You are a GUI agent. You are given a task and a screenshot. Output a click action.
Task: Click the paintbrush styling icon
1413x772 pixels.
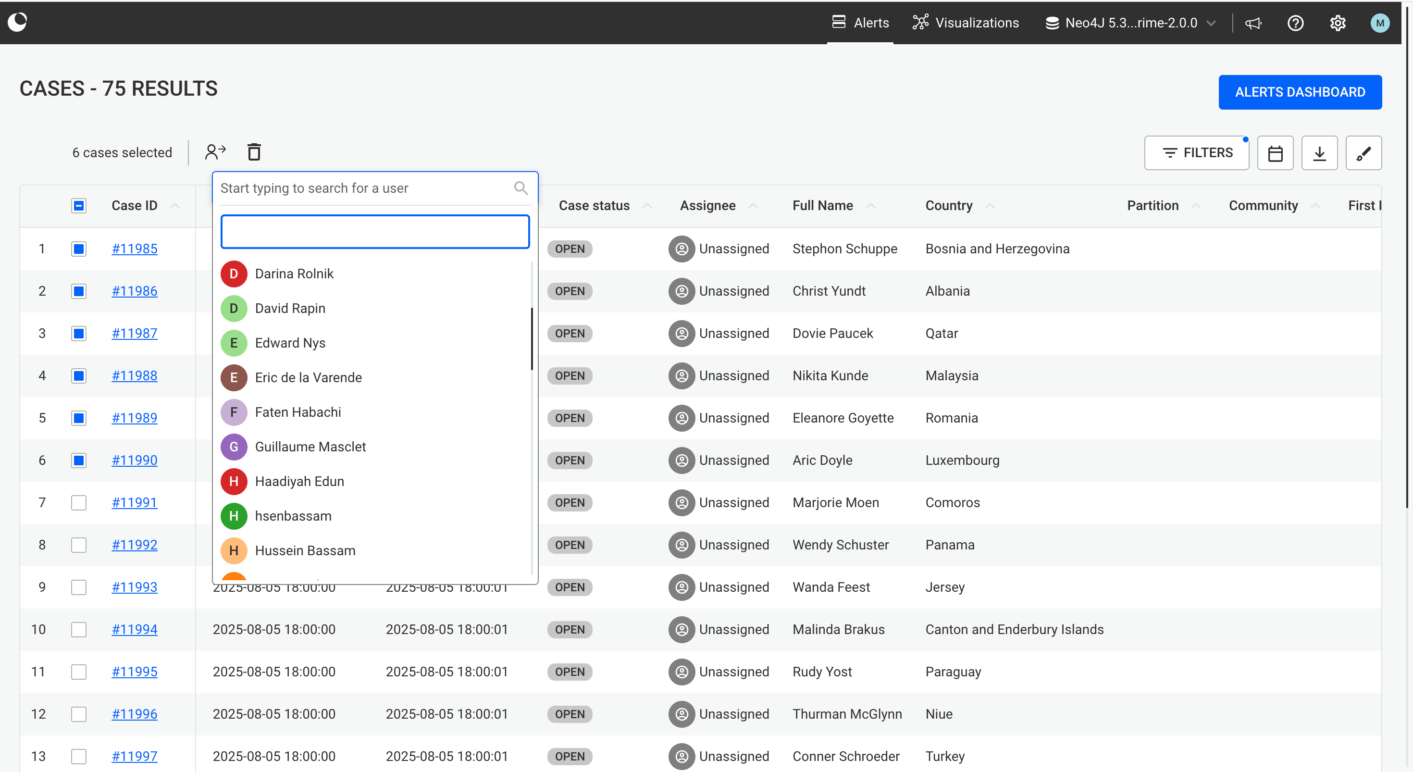(x=1363, y=153)
